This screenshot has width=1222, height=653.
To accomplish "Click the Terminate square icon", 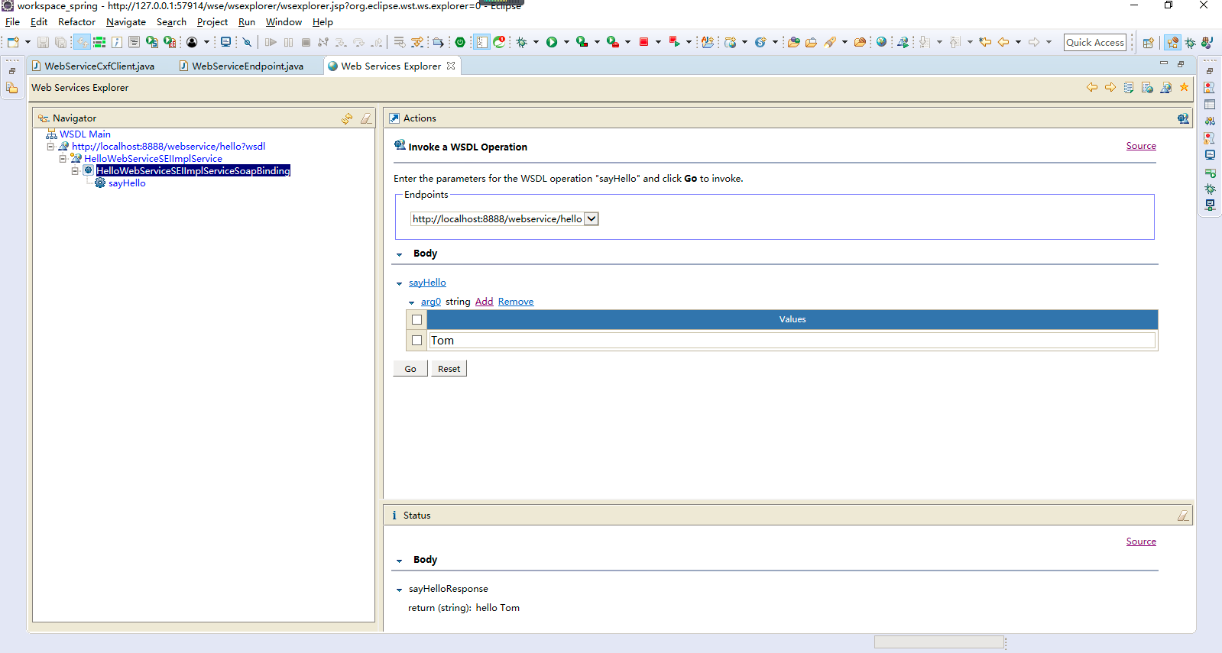I will pos(306,42).
